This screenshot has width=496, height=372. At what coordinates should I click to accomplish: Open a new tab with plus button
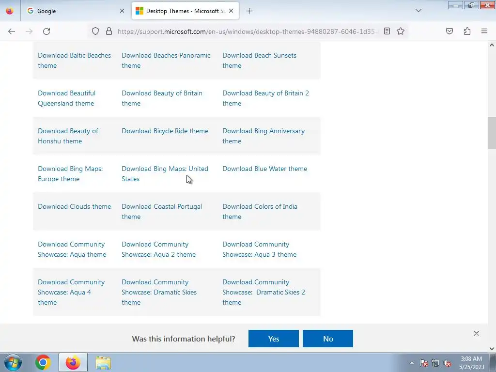pos(249,11)
